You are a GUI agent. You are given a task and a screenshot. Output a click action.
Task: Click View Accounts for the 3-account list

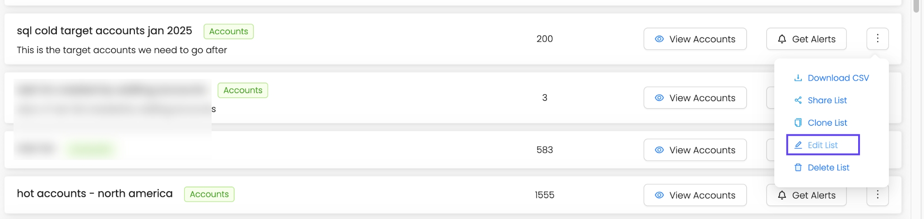click(695, 98)
